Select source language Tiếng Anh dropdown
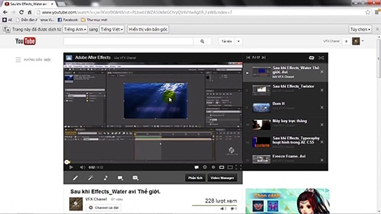The height and width of the screenshot is (214, 381). 75,29
